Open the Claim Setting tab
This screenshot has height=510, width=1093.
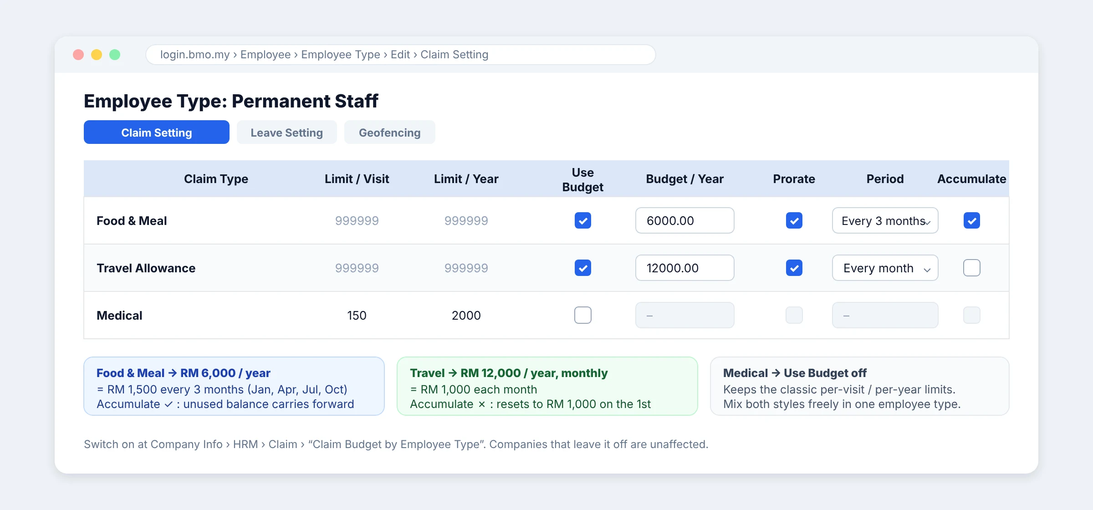pos(156,132)
